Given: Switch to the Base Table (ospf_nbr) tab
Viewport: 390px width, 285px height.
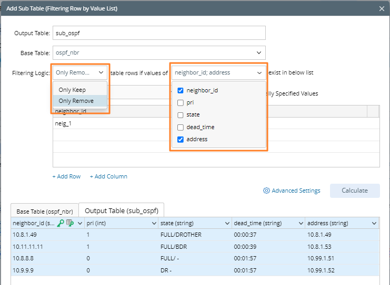Looking at the screenshot, I should click(44, 211).
